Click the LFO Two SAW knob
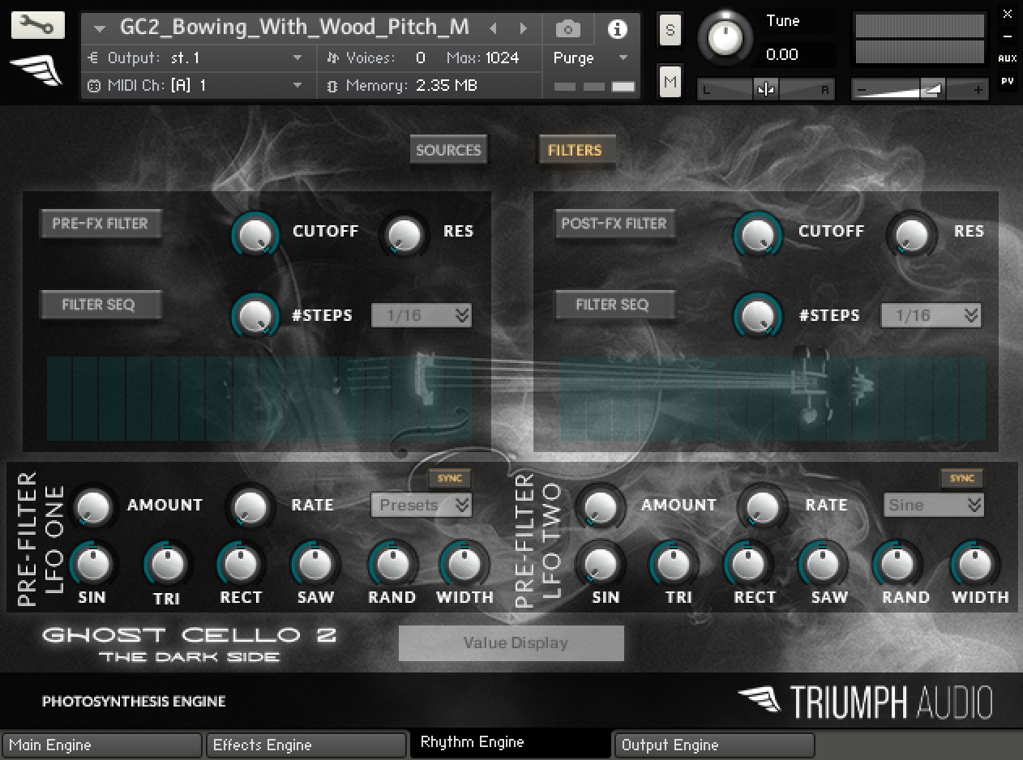 pos(823,564)
